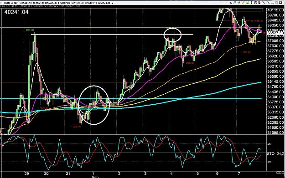This screenshot has height=178, width=285.
Task: Click the 39405.00 price axis label
Action: pyautogui.click(x=275, y=20)
